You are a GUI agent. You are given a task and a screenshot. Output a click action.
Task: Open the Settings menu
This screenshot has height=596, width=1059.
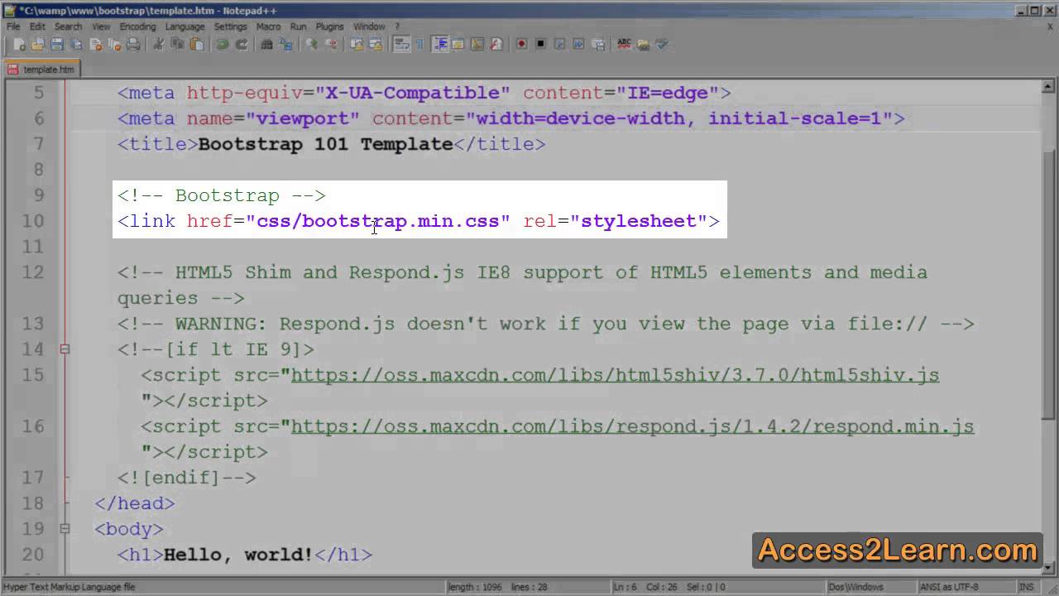click(231, 26)
